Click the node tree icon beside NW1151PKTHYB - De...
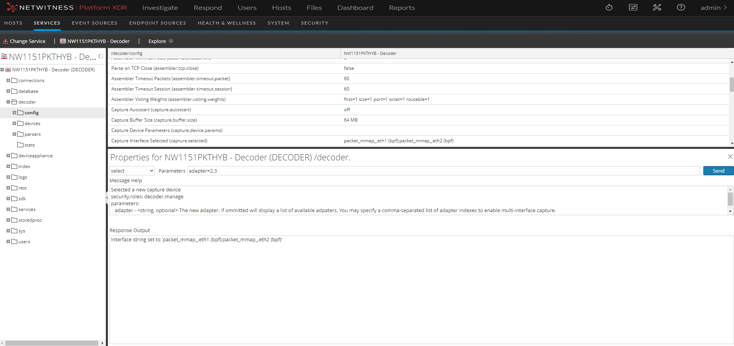734x346 pixels. point(4,56)
